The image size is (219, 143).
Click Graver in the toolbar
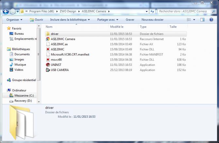pyautogui.click(x=130, y=20)
